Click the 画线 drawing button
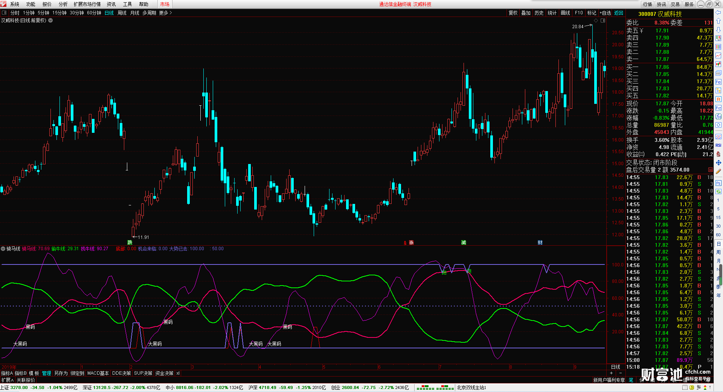The width and height of the screenshot is (723, 392). (566, 13)
